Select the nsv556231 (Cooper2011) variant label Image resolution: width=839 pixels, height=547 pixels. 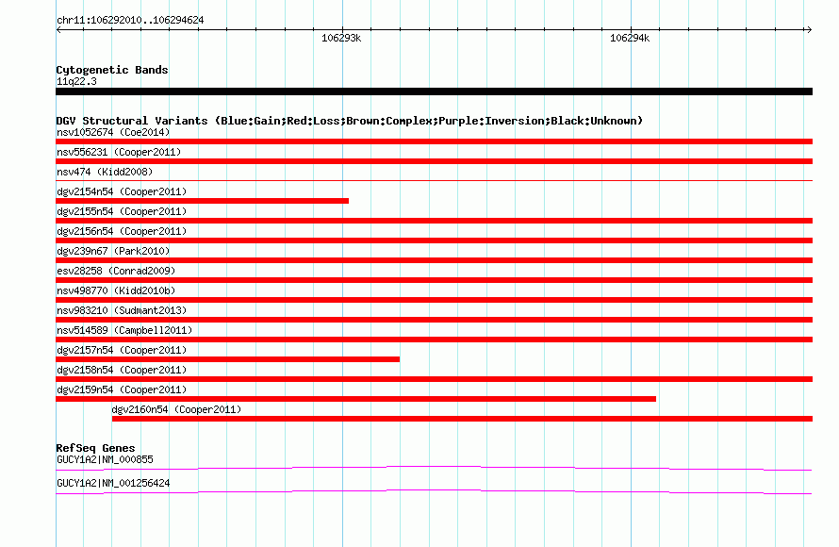[x=119, y=152]
